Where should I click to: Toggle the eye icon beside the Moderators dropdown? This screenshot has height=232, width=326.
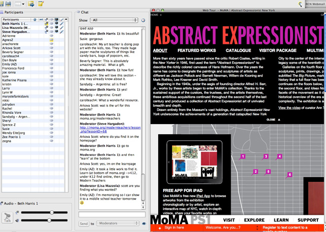point(143,224)
